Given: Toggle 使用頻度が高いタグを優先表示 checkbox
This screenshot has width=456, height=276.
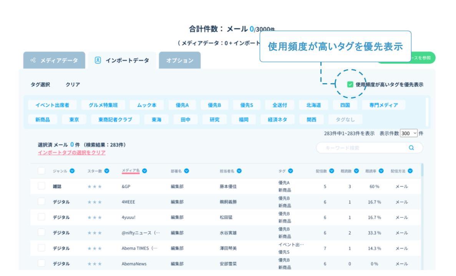Looking at the screenshot, I should click(x=350, y=84).
